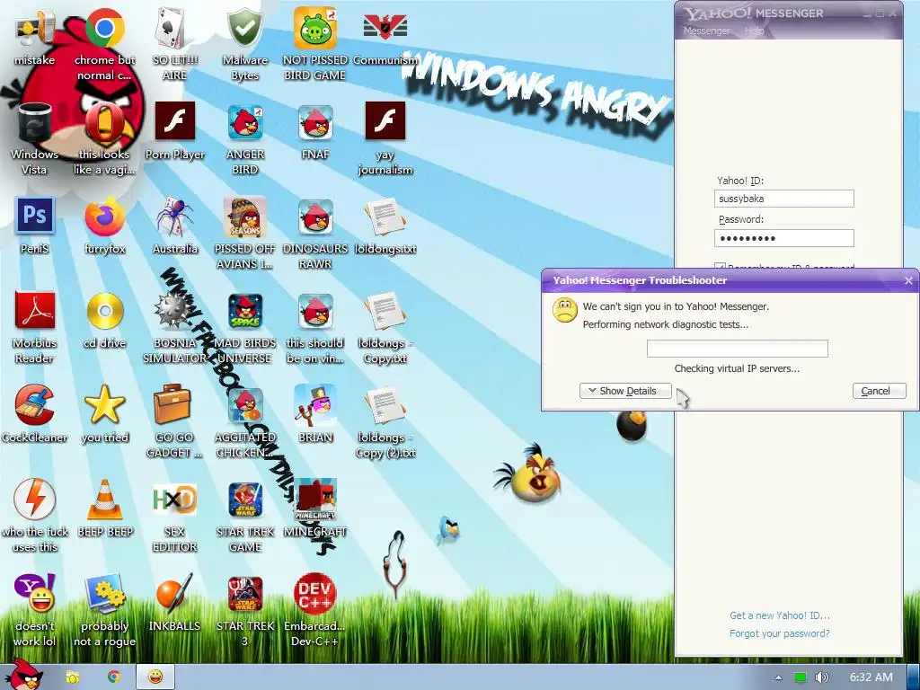Open the 'chrome but normal' Chrome icon
The image size is (920, 690).
104,28
